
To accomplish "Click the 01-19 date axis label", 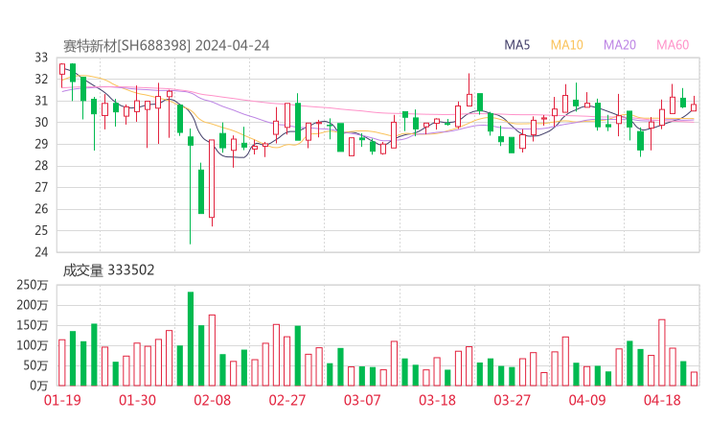I will pyautogui.click(x=62, y=400).
